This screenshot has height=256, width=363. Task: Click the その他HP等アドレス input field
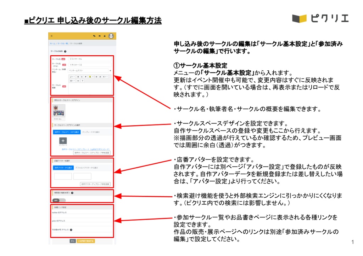click(82, 233)
